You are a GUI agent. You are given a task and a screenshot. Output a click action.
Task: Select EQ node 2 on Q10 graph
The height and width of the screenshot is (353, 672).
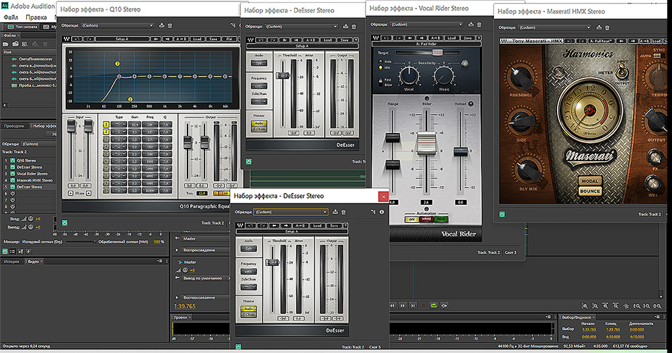click(117, 64)
